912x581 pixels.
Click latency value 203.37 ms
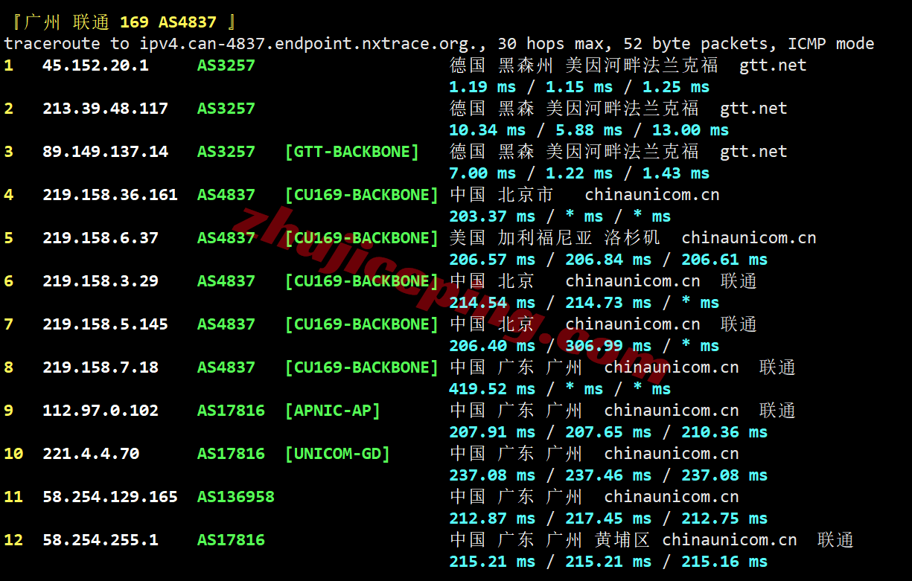click(x=492, y=216)
